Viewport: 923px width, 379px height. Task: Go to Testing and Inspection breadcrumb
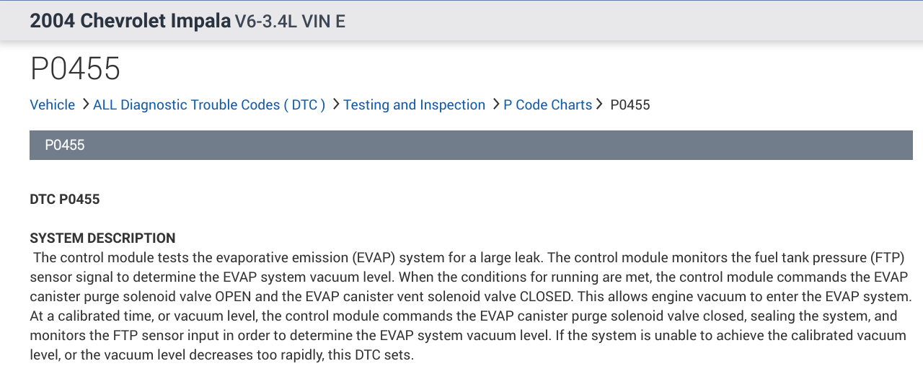click(x=414, y=105)
